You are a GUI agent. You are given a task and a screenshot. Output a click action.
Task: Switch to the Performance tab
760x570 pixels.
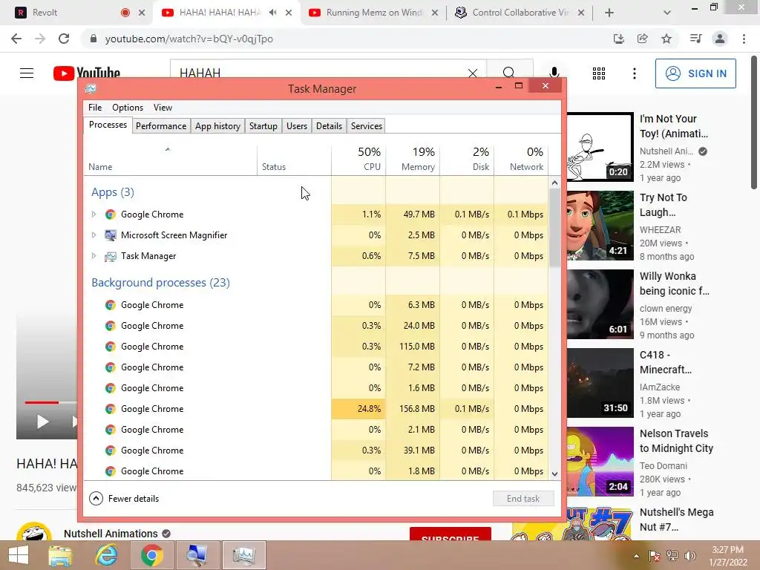coord(161,126)
